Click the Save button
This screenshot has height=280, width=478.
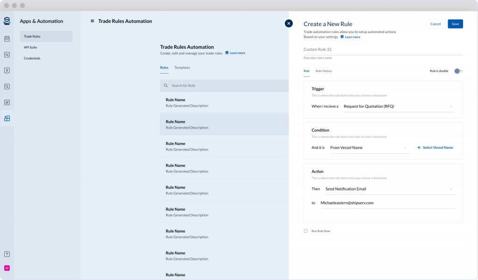tap(455, 24)
